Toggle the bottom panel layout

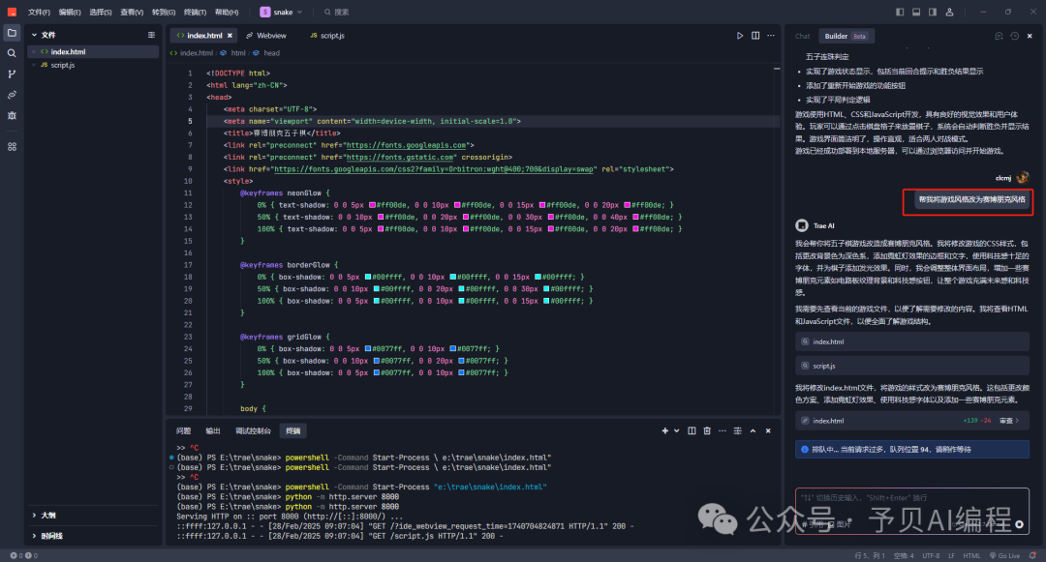pyautogui.click(x=915, y=12)
